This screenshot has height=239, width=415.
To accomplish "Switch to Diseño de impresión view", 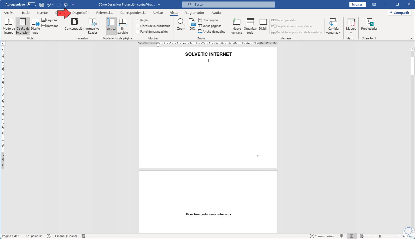I will pyautogui.click(x=23, y=26).
